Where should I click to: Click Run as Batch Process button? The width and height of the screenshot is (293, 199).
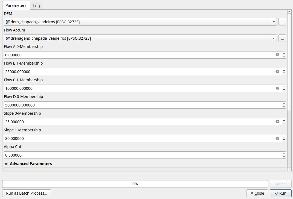(x=27, y=193)
